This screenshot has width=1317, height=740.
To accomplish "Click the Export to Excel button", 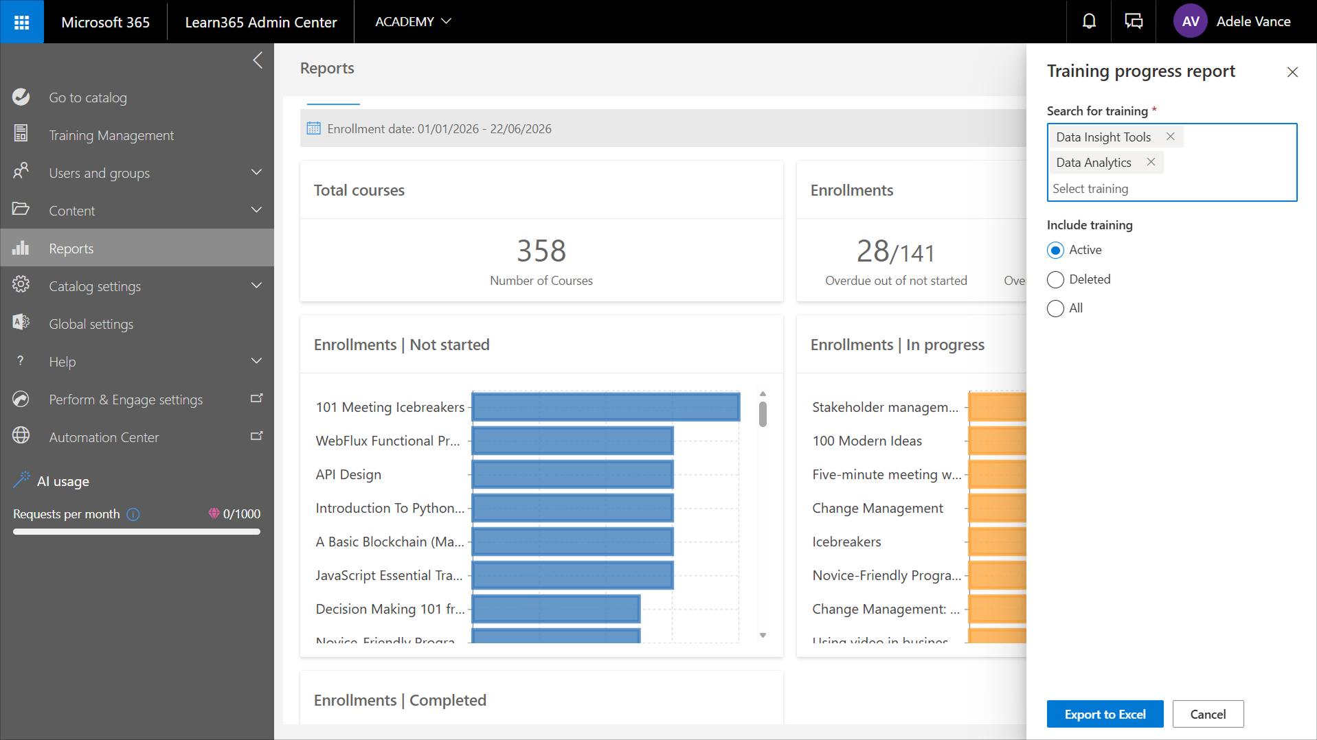I will [1105, 714].
